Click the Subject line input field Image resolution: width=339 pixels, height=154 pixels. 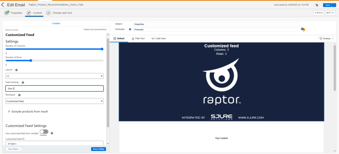click(x=217, y=24)
